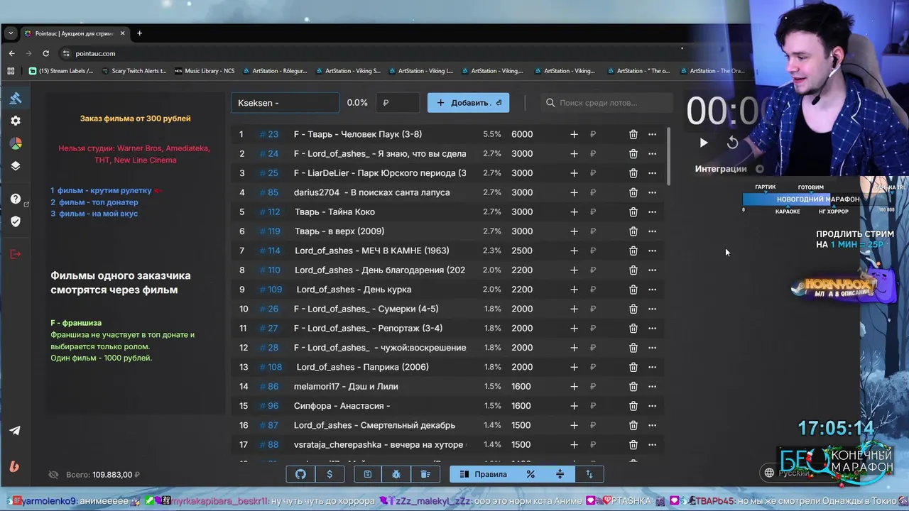Open more options for Тварь - Человек Паук

point(652,134)
